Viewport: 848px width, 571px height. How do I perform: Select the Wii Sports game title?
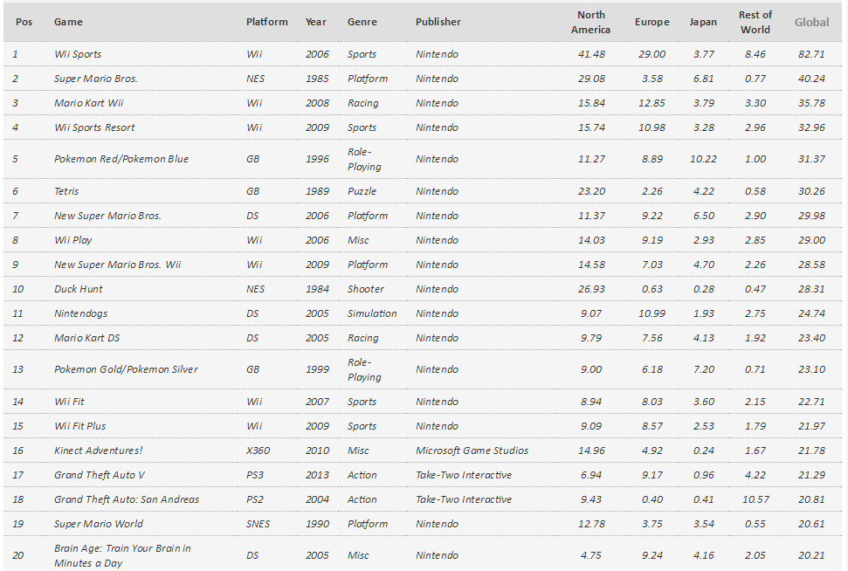[78, 54]
